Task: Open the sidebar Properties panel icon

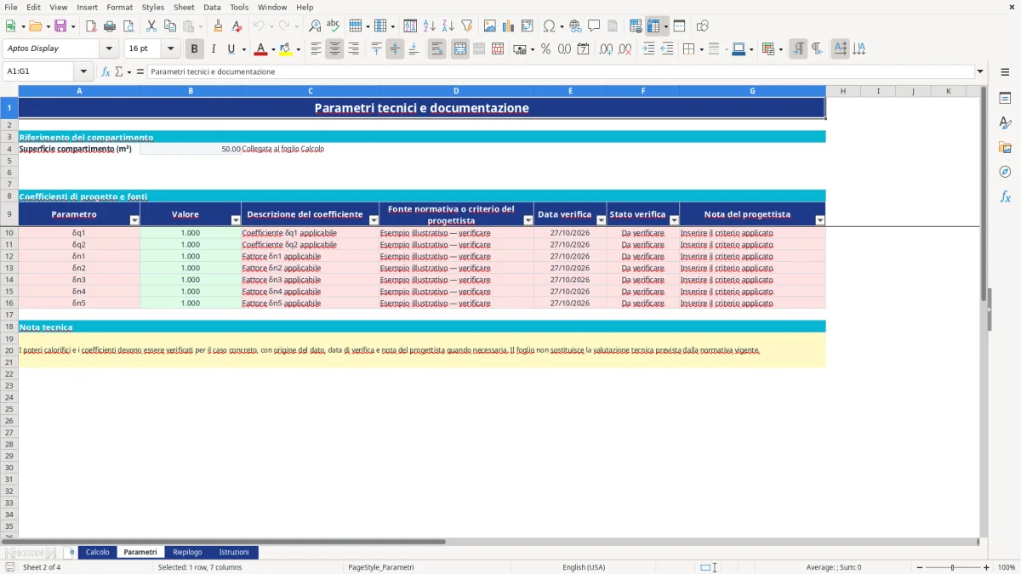Action: point(1005,98)
